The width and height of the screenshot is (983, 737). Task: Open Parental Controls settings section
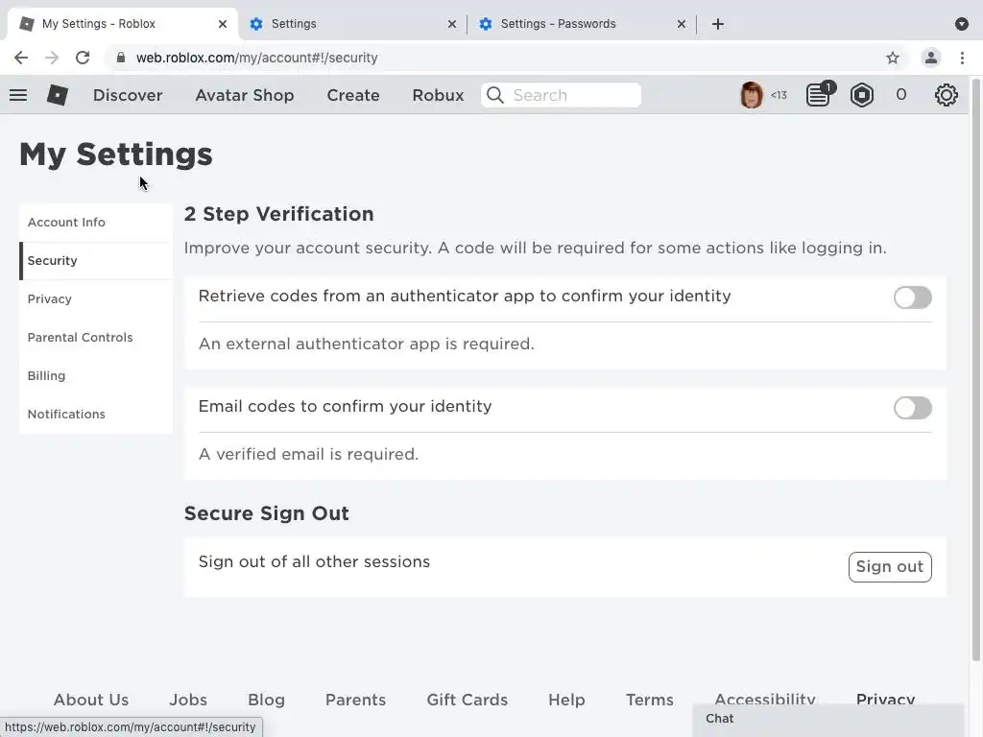(81, 338)
